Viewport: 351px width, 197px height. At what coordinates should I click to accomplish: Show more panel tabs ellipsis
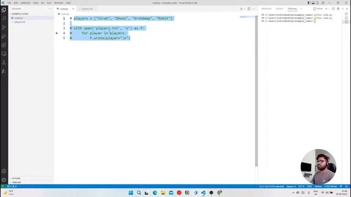301,9
